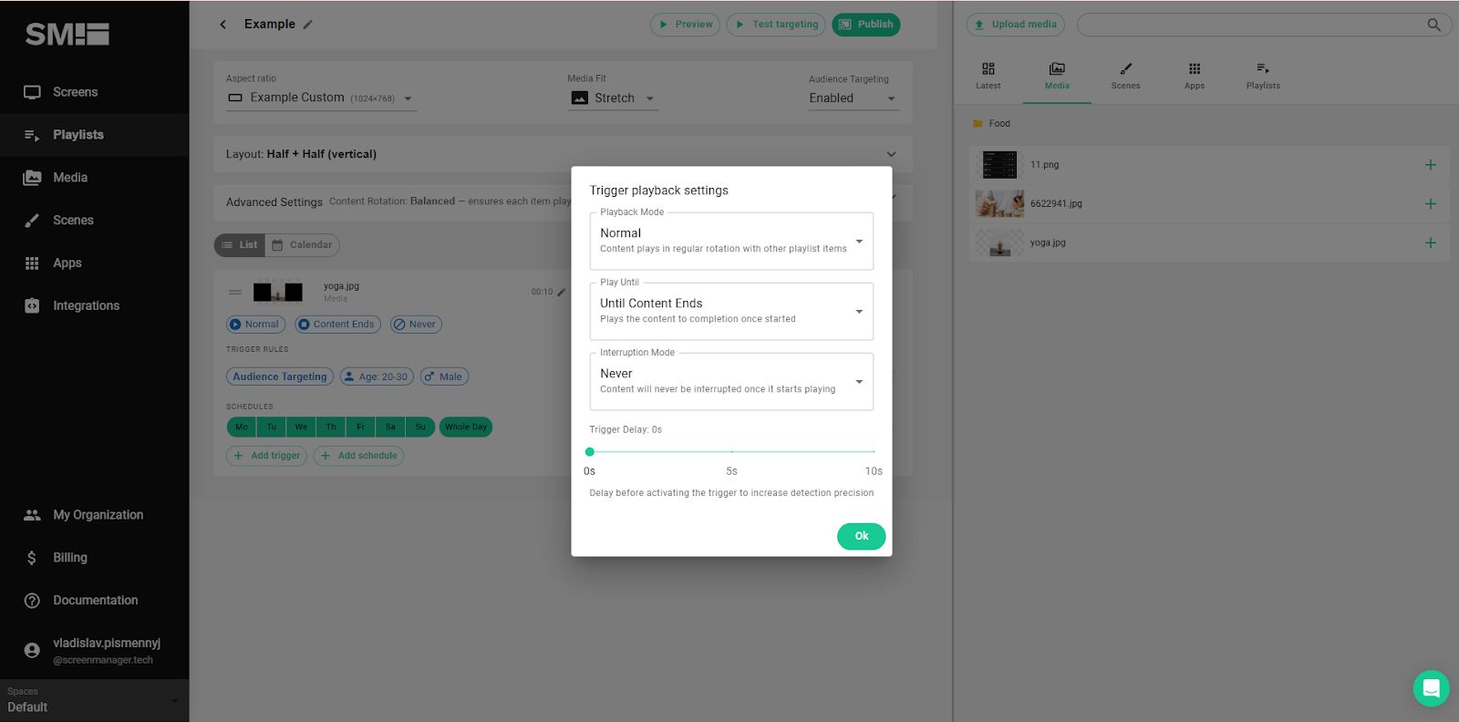This screenshot has width=1459, height=722.
Task: Publish the playlist
Action: pyautogui.click(x=865, y=25)
